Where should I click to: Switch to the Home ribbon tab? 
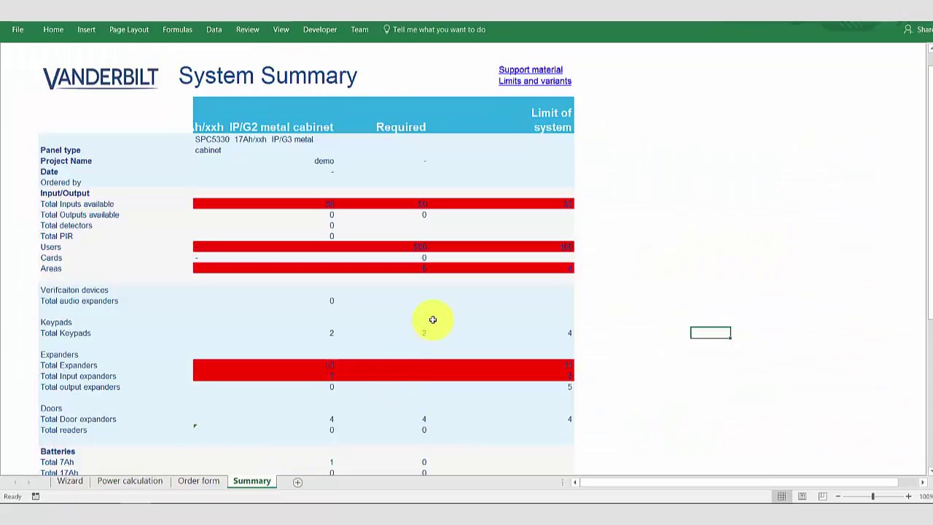click(x=53, y=30)
